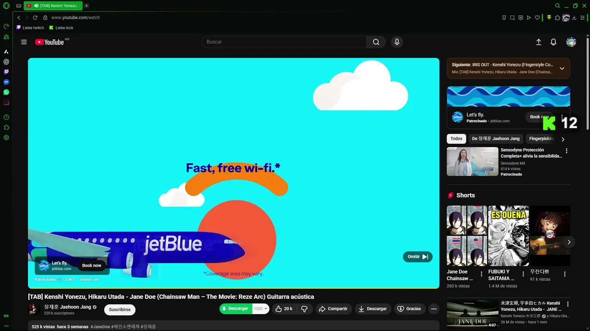Select the Fingerpicking filter chip
Viewport: 590px width, 331px height.
click(x=541, y=138)
